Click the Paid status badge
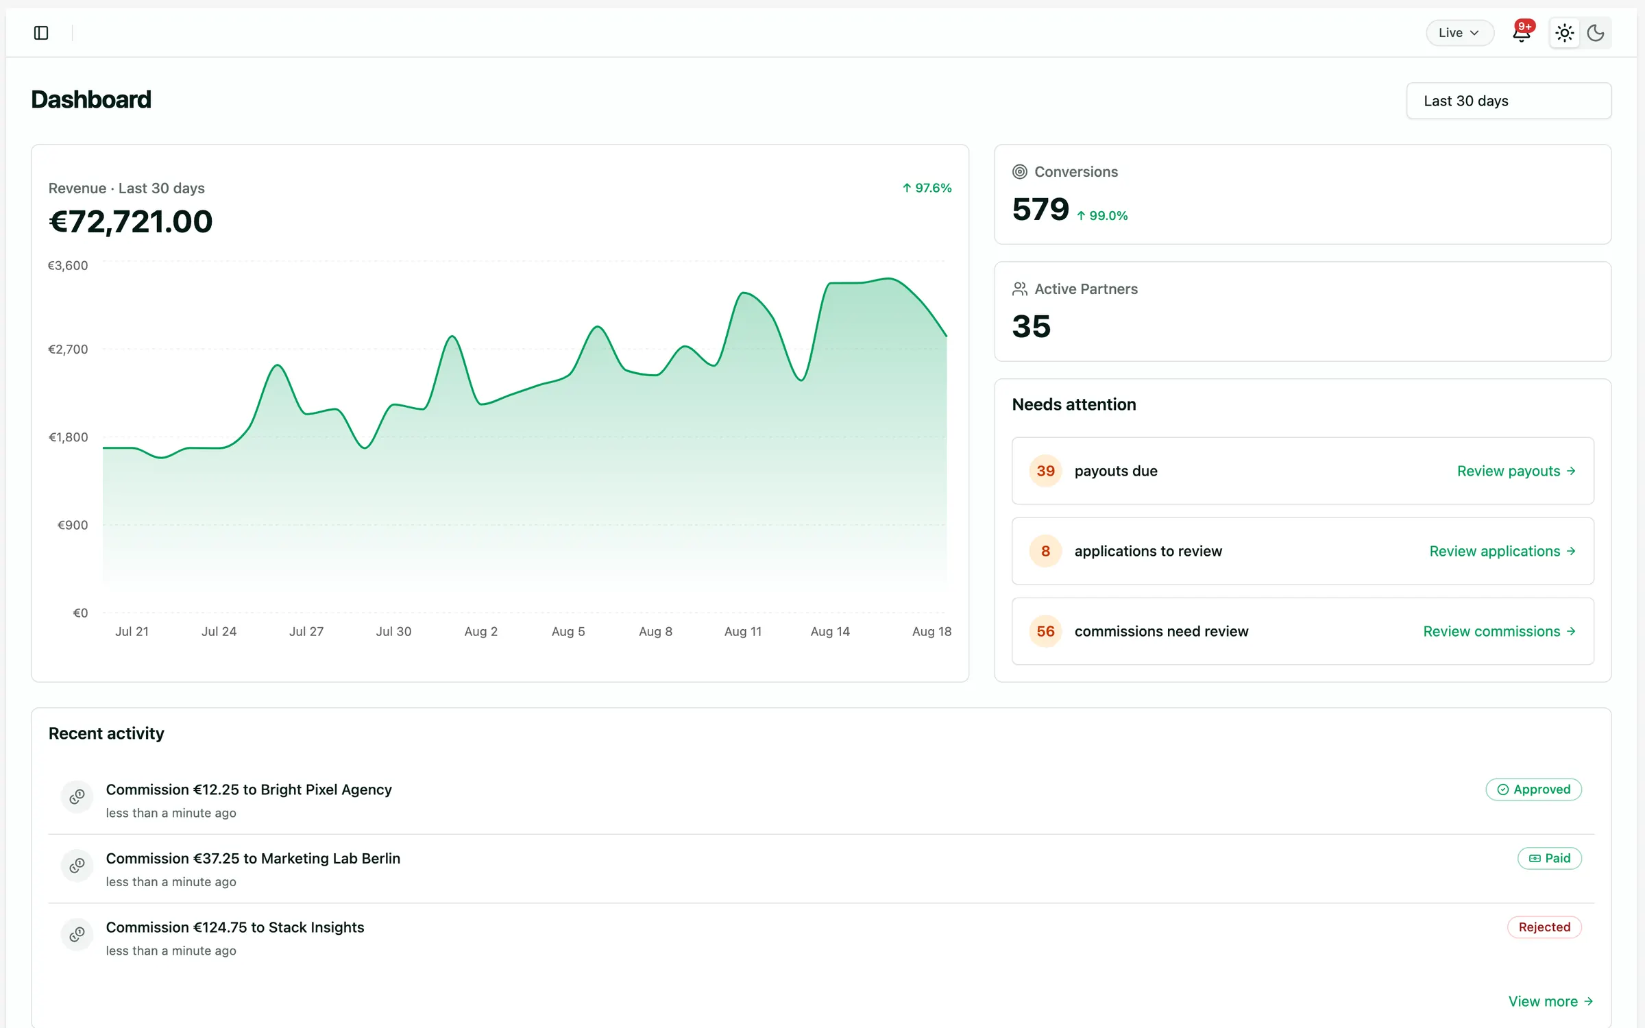Screen dimensions: 1645x1028 pos(1549,858)
